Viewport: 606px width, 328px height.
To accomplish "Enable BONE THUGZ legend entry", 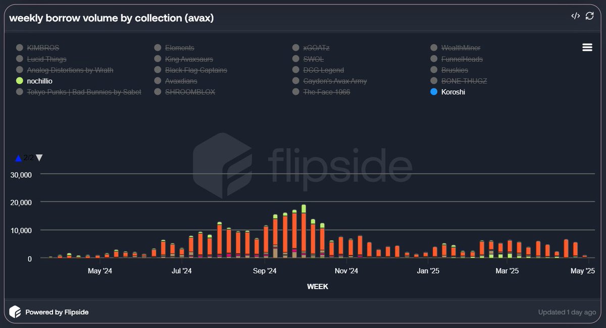I will [x=458, y=81].
